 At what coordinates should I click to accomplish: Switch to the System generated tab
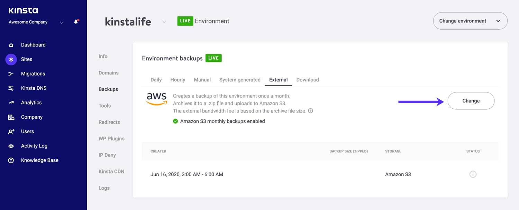pyautogui.click(x=240, y=80)
